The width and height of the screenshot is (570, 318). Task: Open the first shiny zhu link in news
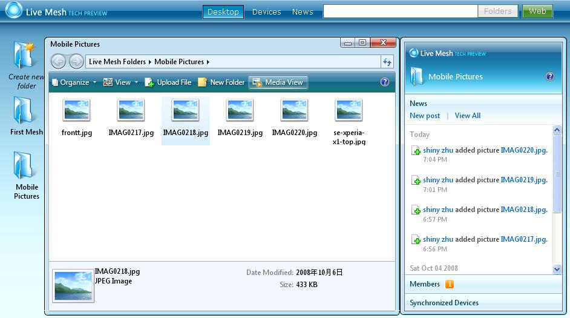pos(438,150)
